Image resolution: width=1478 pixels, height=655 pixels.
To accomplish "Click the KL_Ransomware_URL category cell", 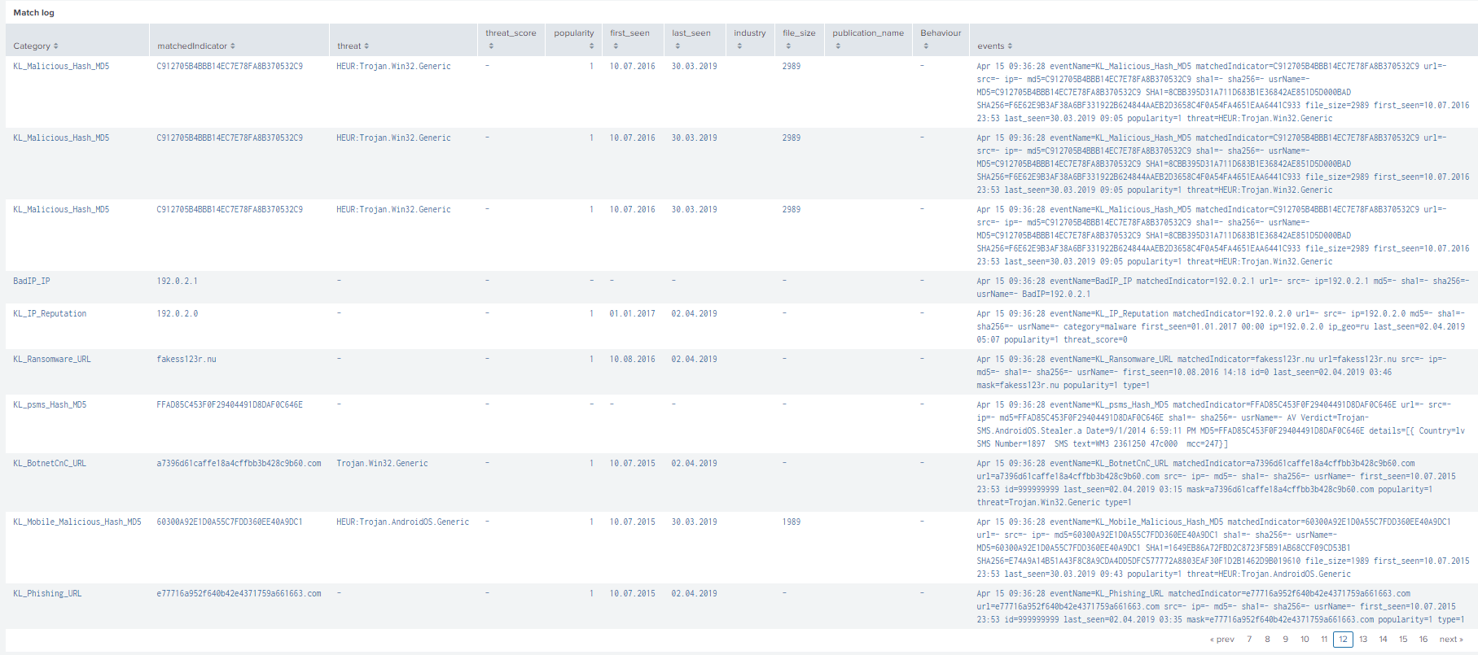I will tap(52, 360).
